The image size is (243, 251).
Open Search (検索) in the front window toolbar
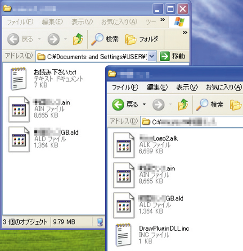210,105
